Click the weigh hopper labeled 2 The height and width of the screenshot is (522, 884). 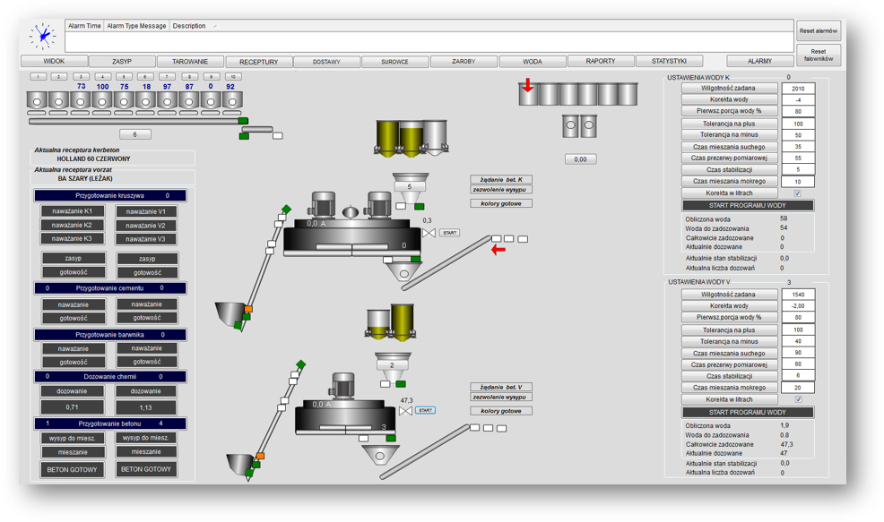coord(393,366)
